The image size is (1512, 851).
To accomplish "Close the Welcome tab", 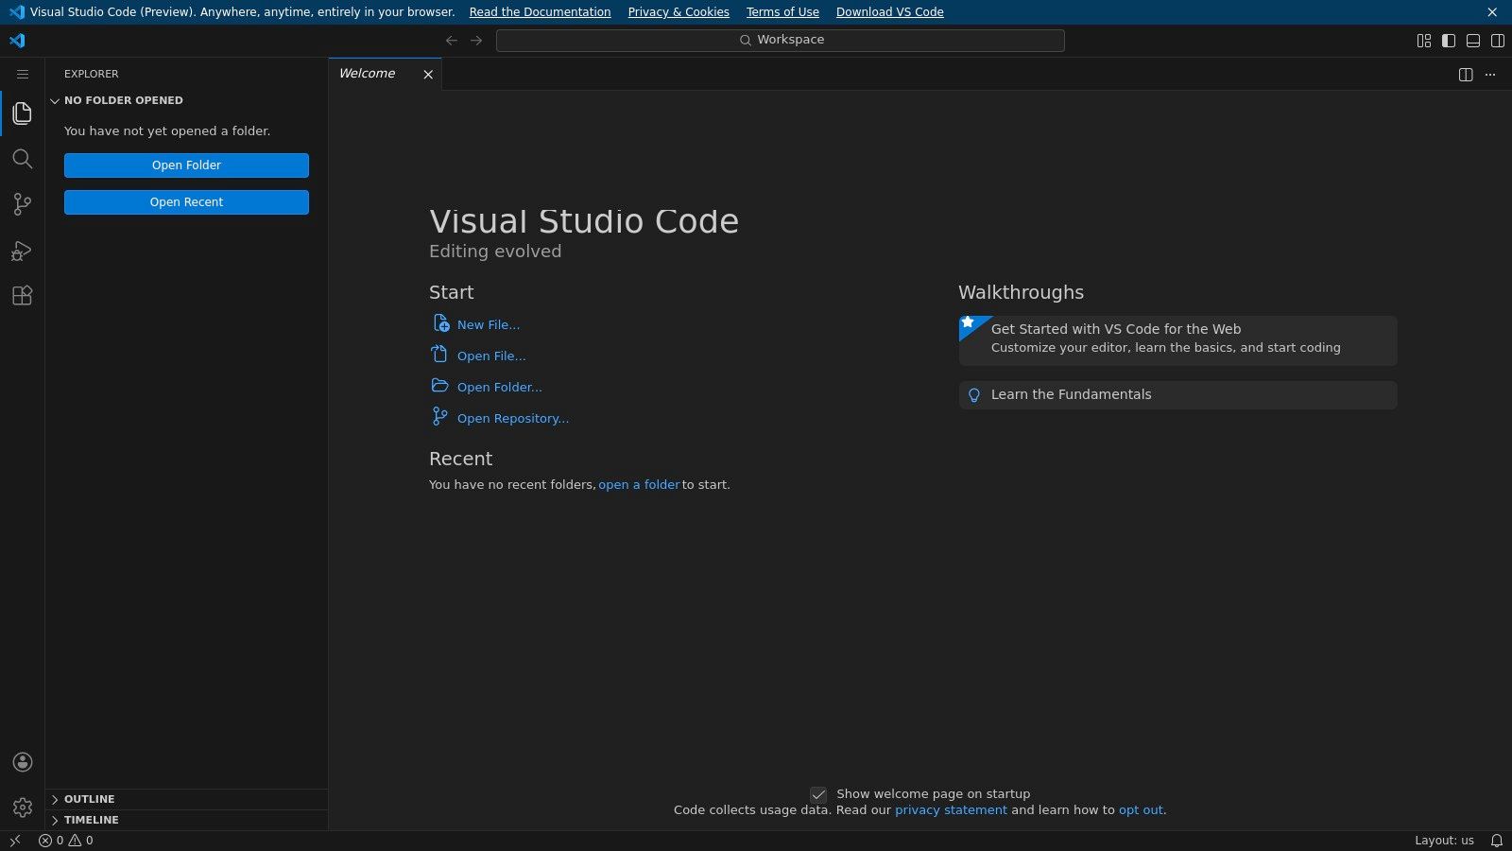I will tap(427, 74).
